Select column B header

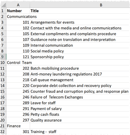(x=101, y=5)
